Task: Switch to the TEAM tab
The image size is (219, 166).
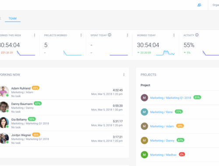Action: click(13, 18)
